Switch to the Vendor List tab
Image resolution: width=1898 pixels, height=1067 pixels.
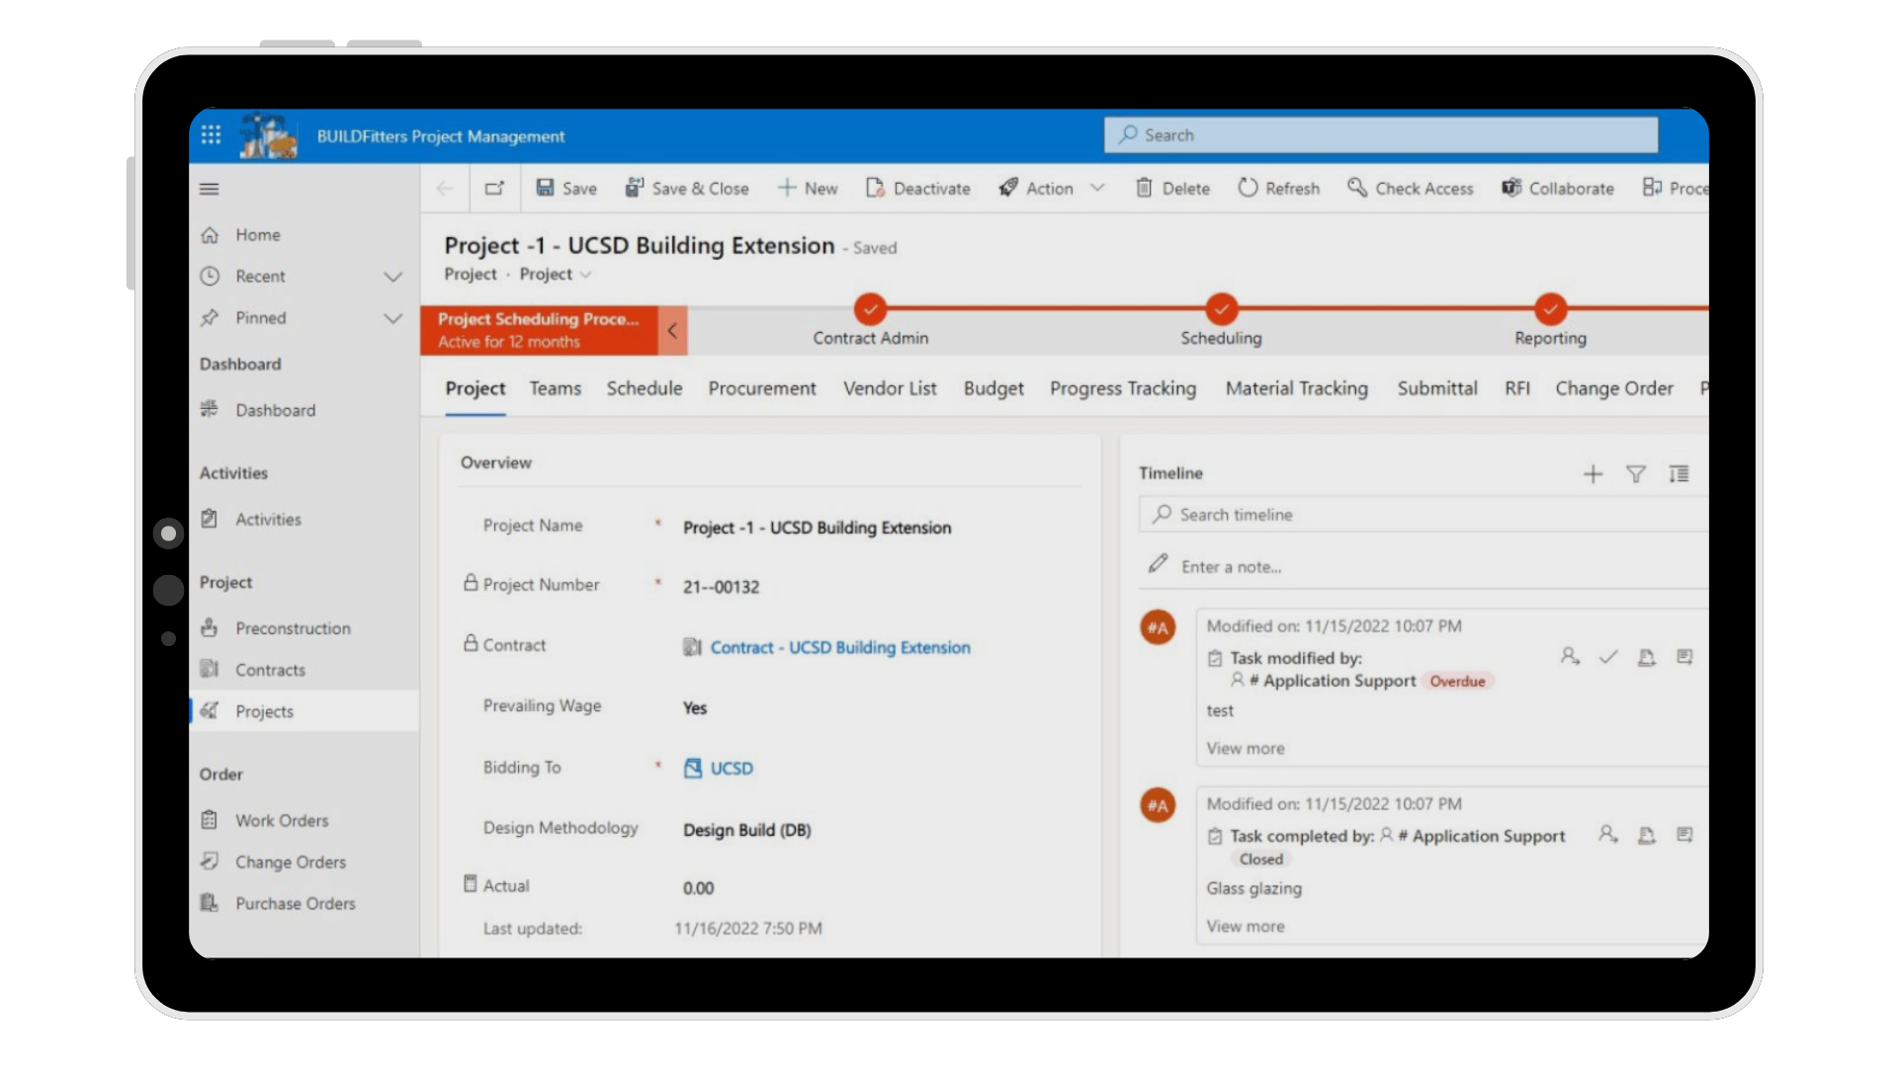(890, 389)
